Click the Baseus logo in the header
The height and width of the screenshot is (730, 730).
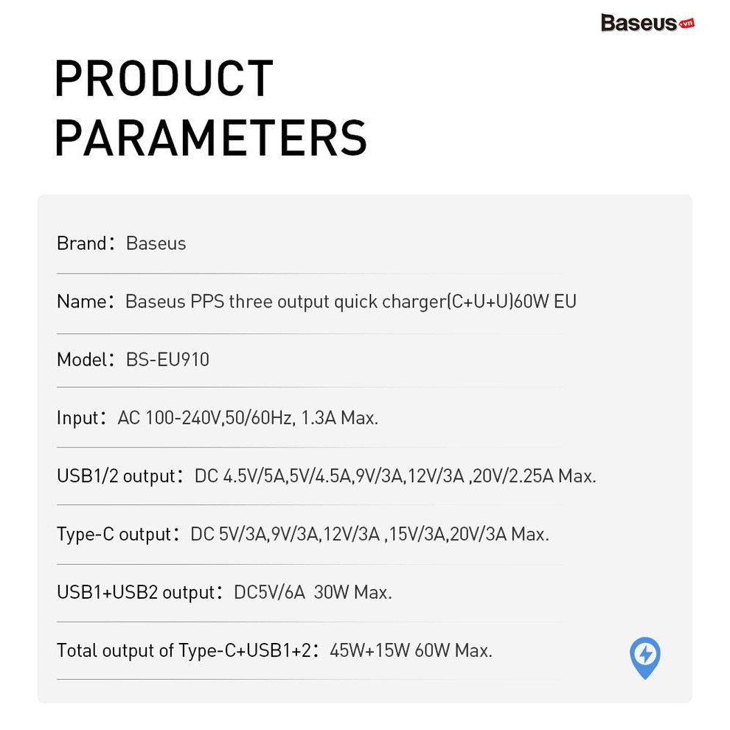click(x=639, y=23)
